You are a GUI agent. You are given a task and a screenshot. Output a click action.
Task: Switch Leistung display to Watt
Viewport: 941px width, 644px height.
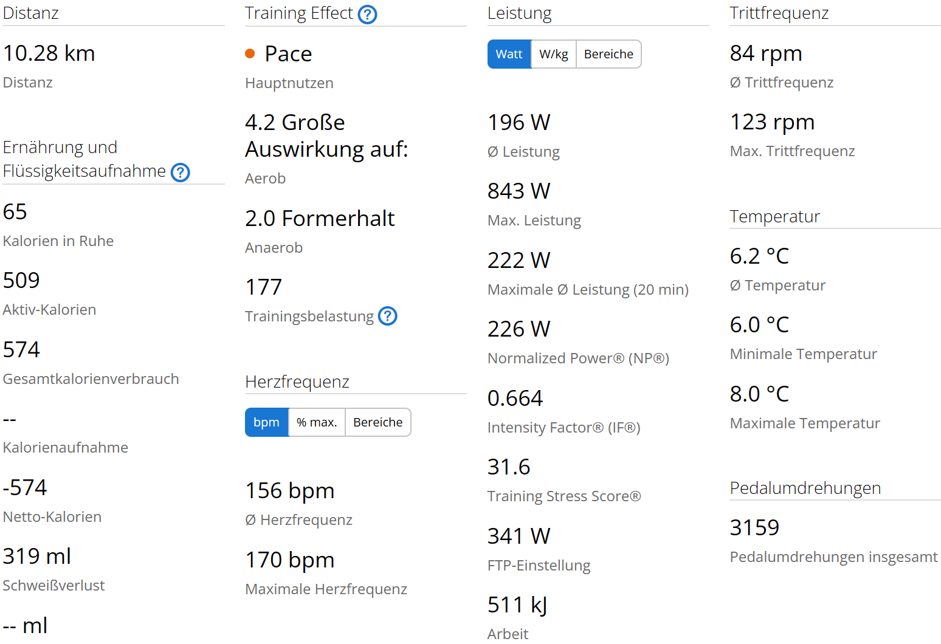tap(509, 54)
